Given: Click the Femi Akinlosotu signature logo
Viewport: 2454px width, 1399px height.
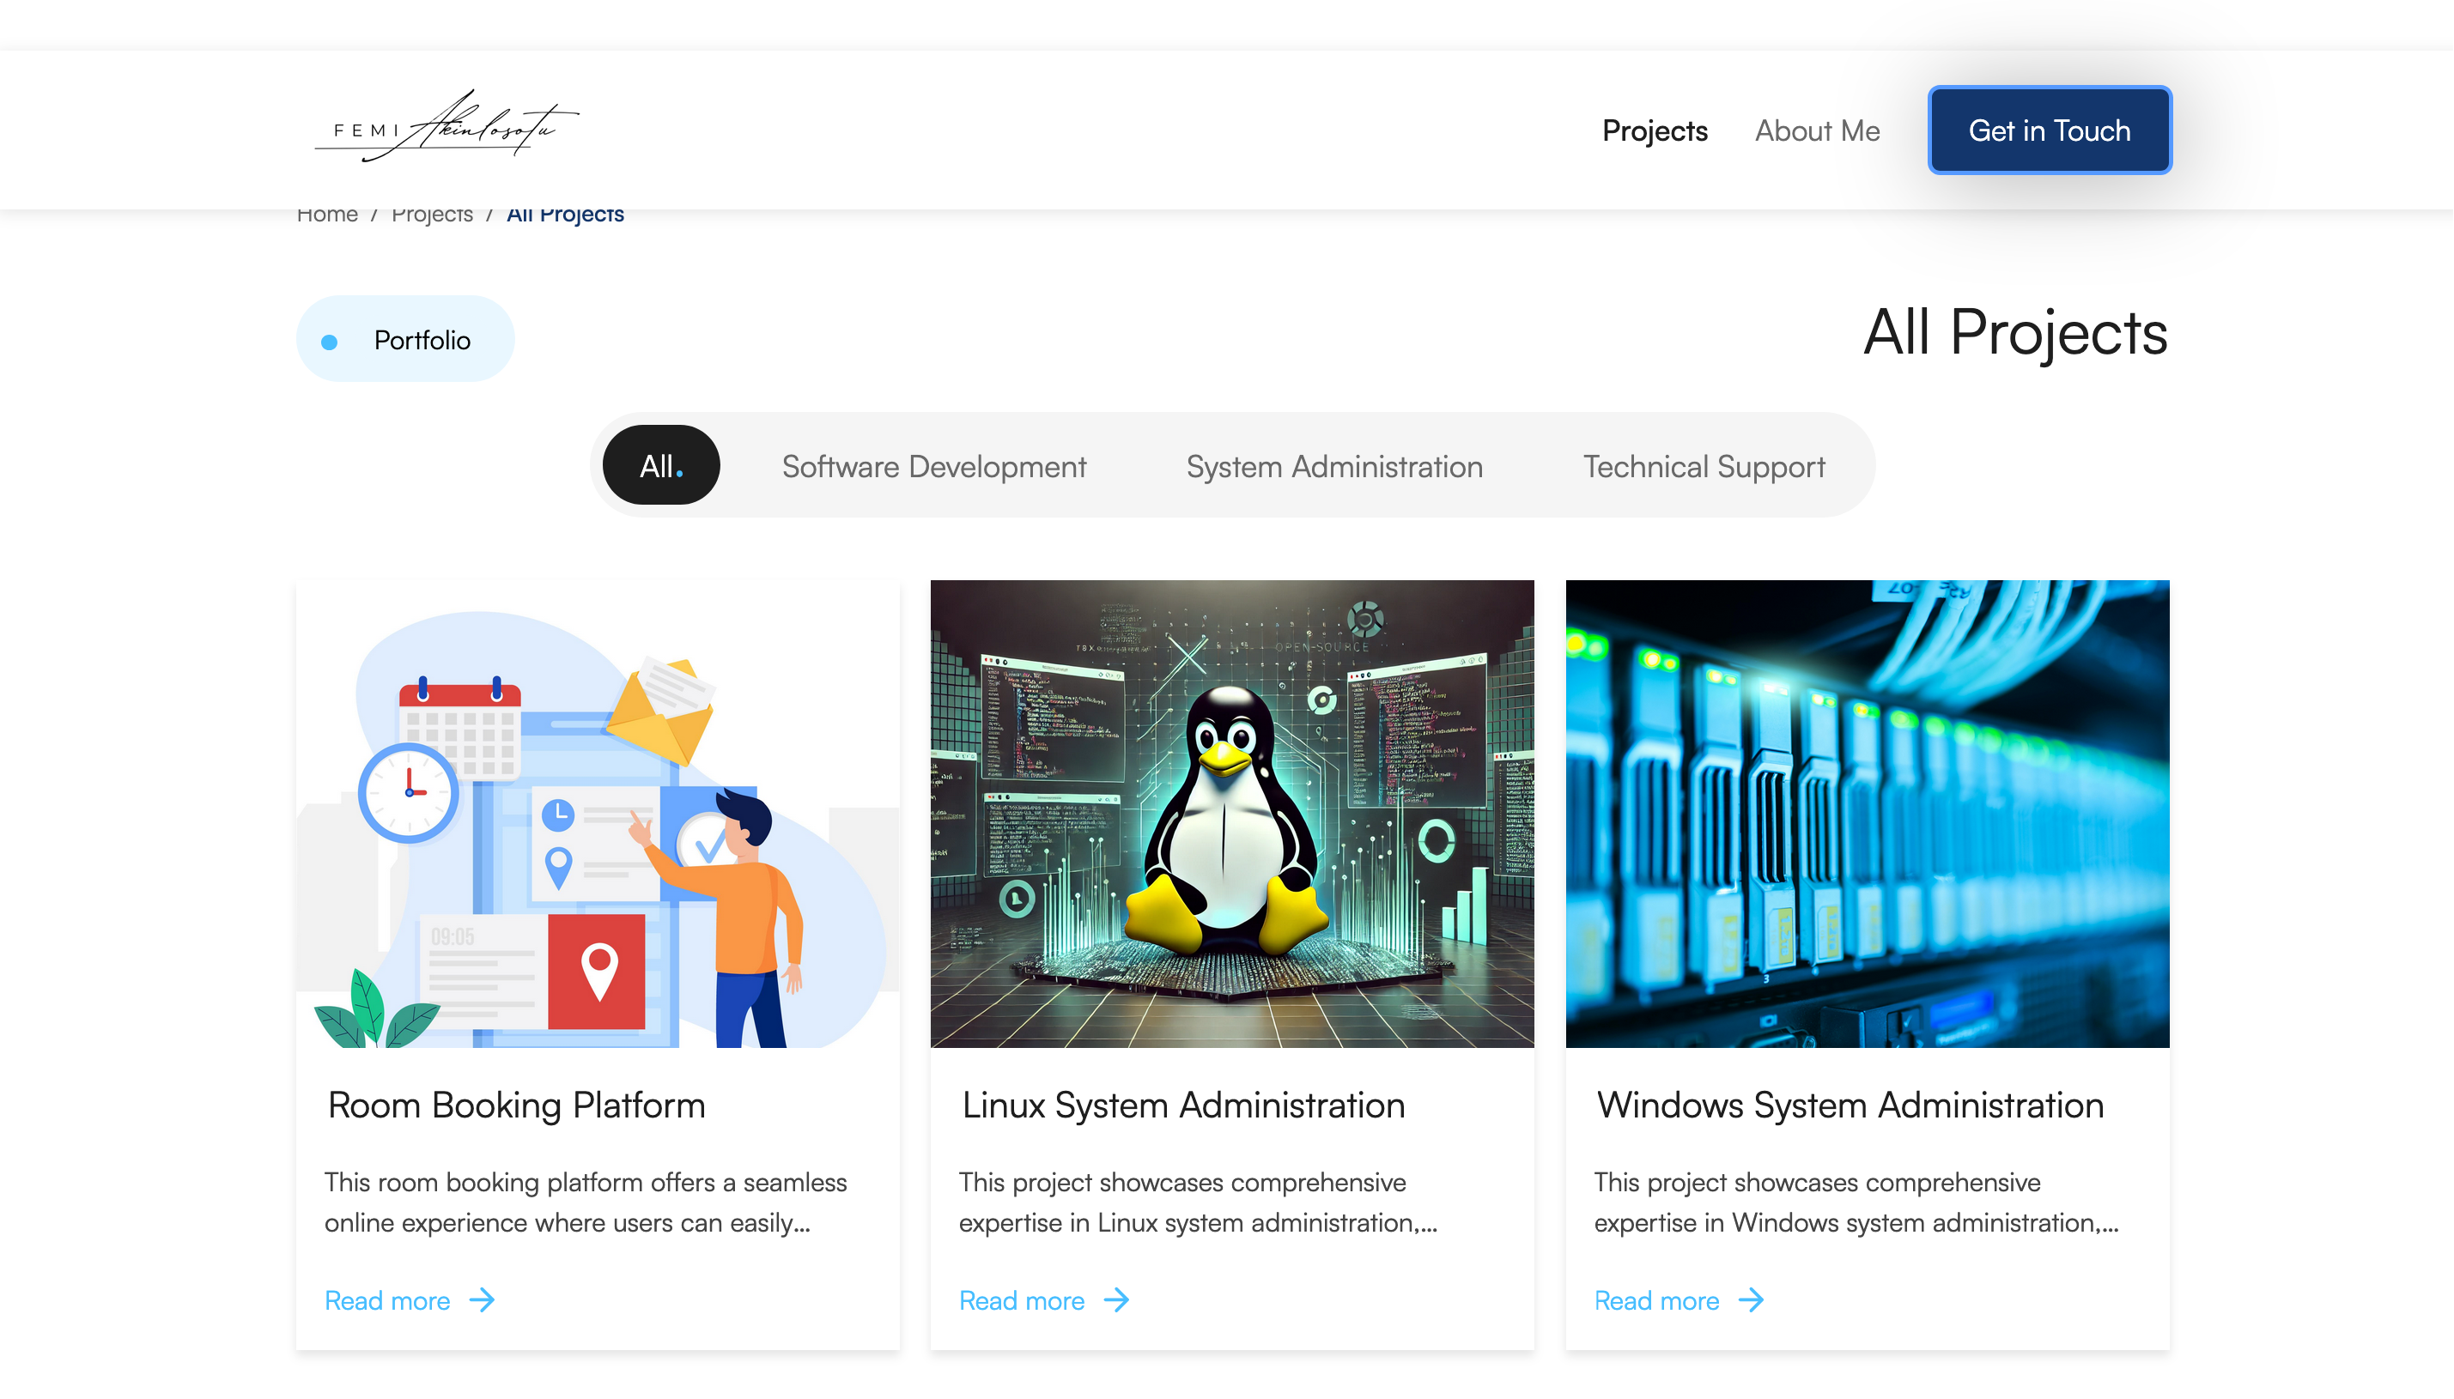Looking at the screenshot, I should coord(447,128).
